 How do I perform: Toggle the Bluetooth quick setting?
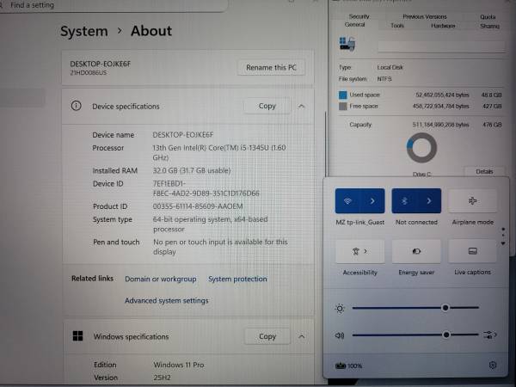point(404,201)
